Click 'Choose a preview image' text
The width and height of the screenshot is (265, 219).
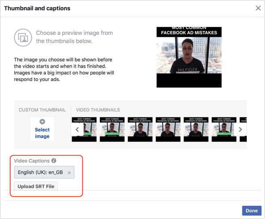pyautogui.click(x=74, y=37)
